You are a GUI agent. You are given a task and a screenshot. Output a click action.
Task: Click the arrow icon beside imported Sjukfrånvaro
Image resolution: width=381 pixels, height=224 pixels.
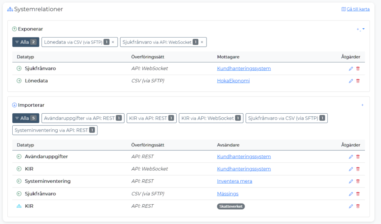19,194
